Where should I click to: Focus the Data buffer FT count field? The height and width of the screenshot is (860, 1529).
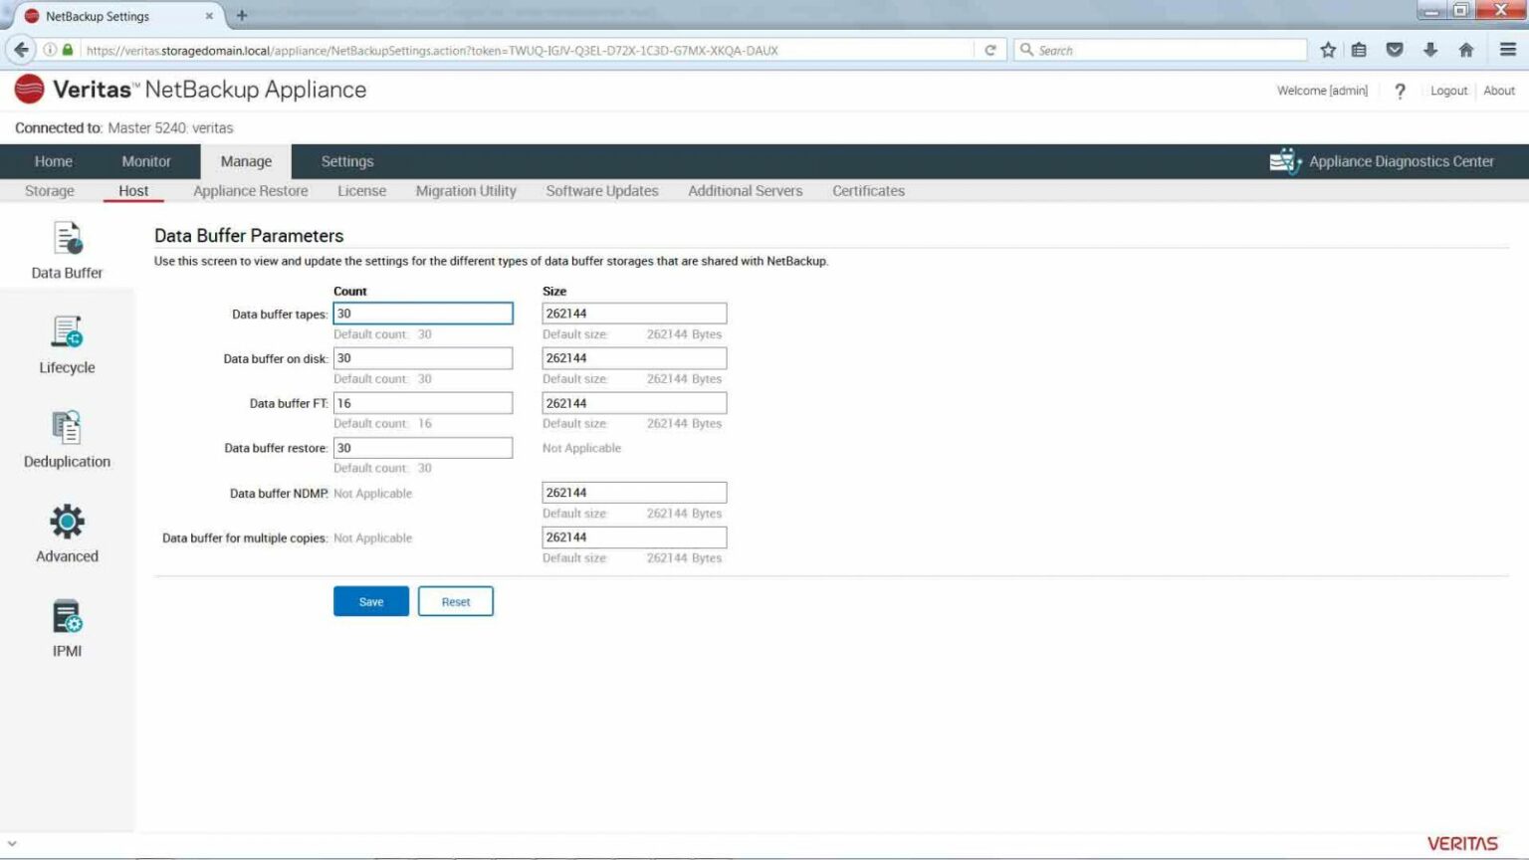[423, 403]
